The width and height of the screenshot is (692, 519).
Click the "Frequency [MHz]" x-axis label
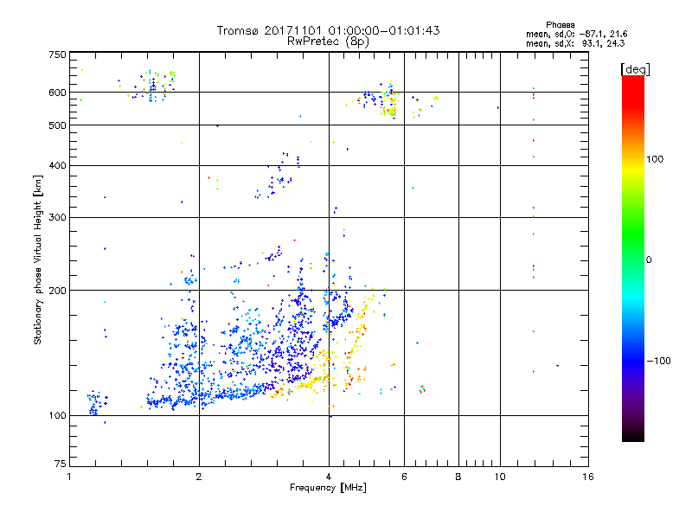point(328,488)
